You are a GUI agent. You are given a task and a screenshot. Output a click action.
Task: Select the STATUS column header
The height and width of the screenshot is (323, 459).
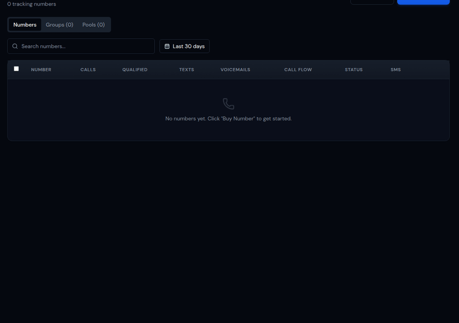(353, 70)
